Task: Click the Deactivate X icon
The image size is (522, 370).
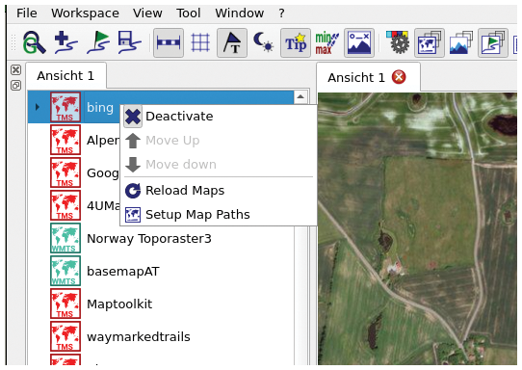Action: pyautogui.click(x=133, y=117)
